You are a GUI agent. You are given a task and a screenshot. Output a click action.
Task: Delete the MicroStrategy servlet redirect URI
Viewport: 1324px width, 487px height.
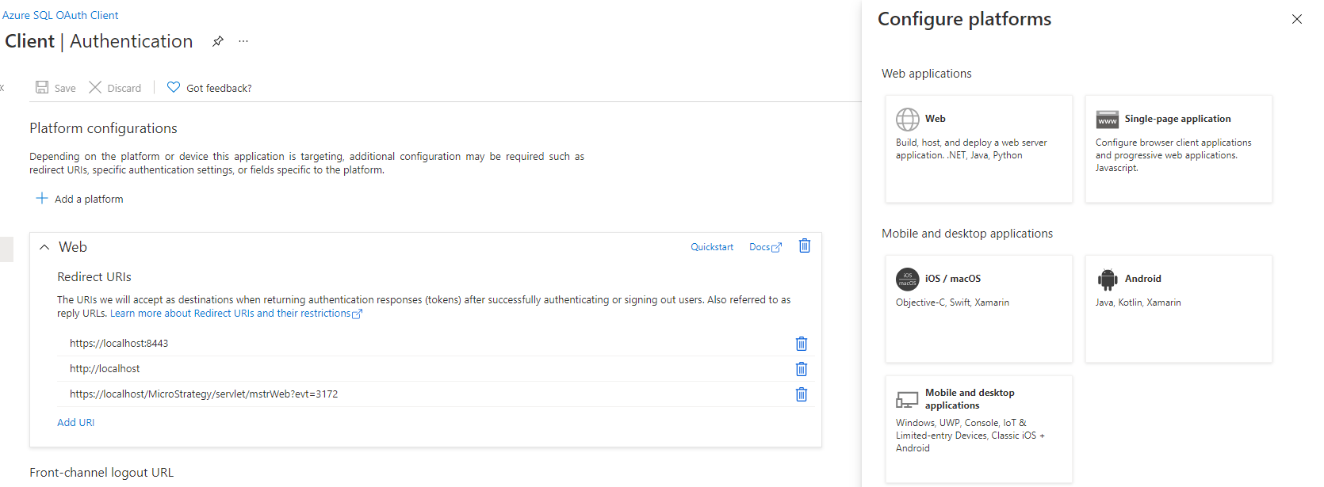click(801, 394)
